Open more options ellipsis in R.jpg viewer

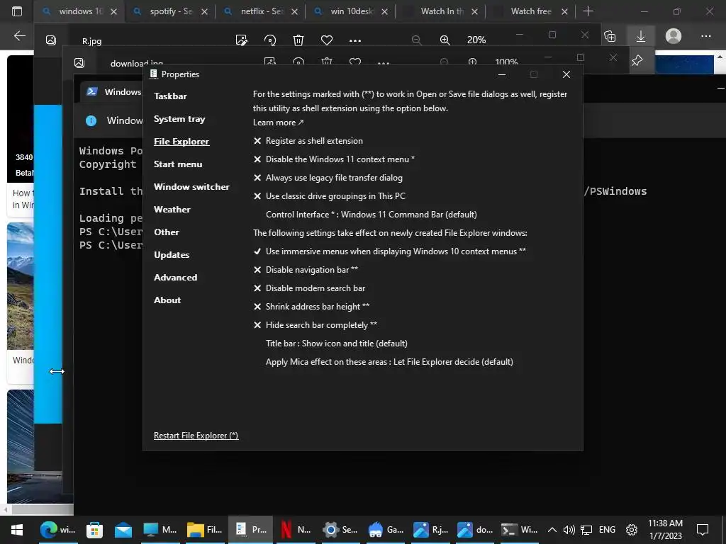(x=355, y=40)
